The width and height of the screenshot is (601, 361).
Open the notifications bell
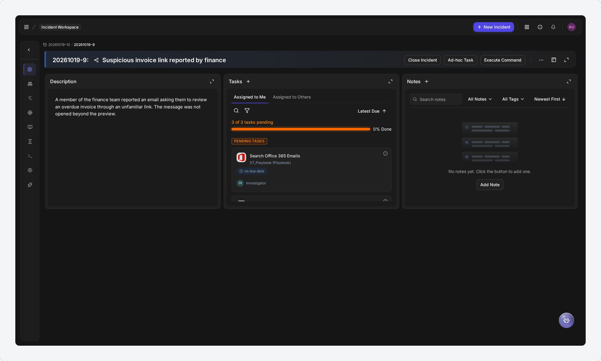553,27
